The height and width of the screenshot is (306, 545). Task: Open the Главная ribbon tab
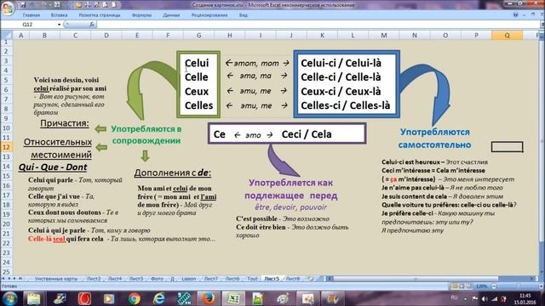(32, 15)
